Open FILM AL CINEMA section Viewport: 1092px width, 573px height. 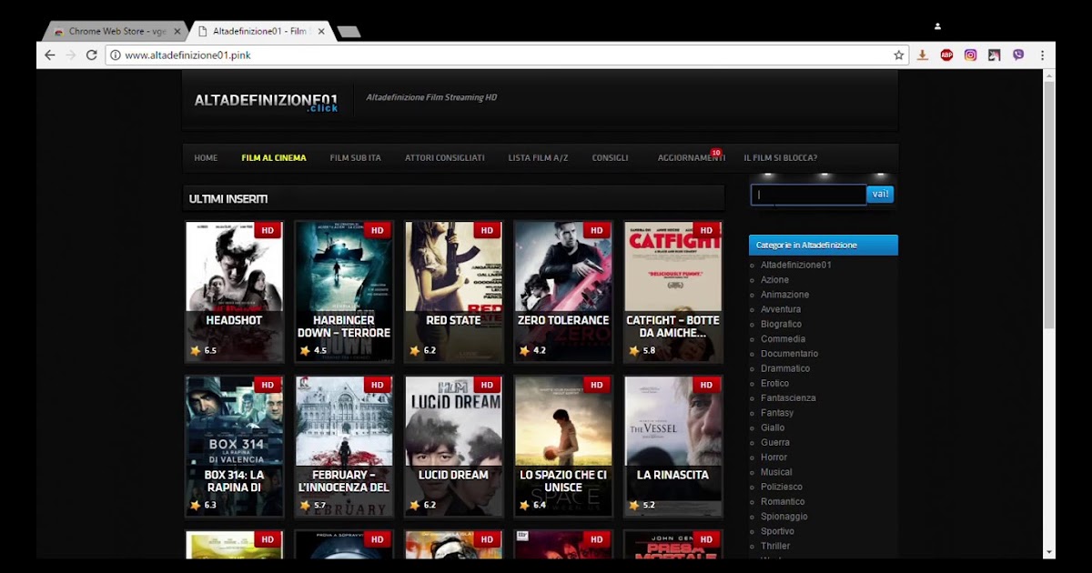click(x=274, y=158)
